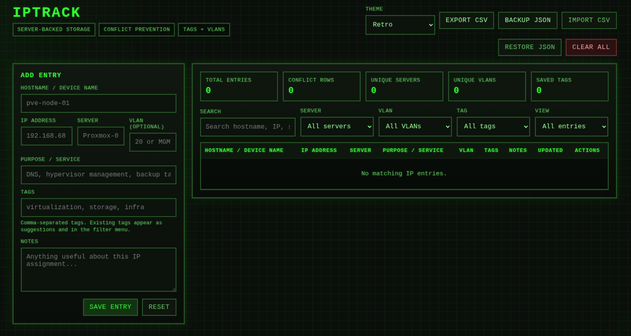
Task: Focus the Server input field
Action: (101, 136)
